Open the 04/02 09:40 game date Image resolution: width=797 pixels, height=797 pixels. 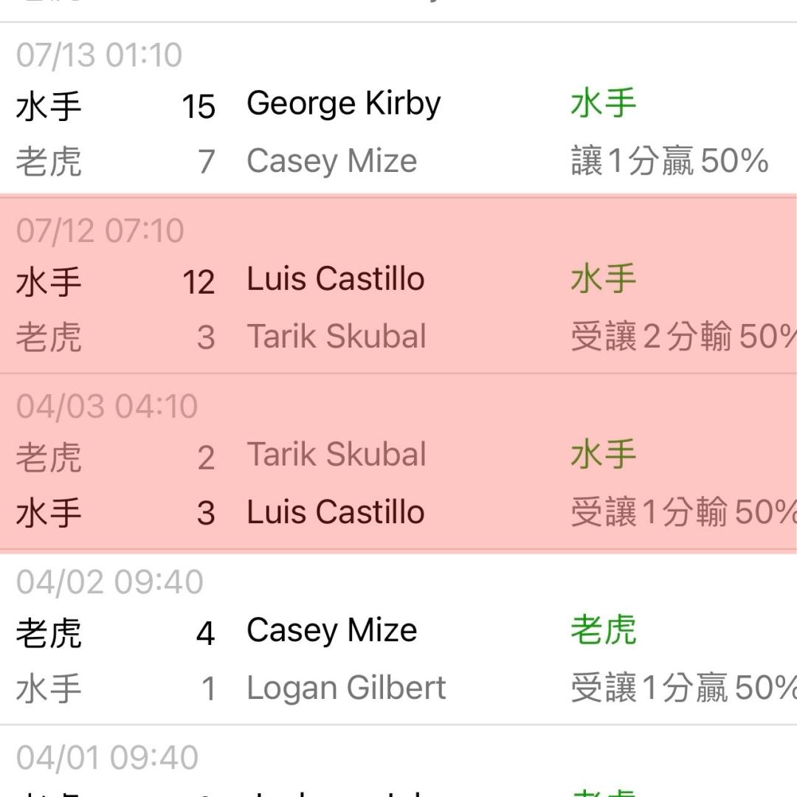109,582
